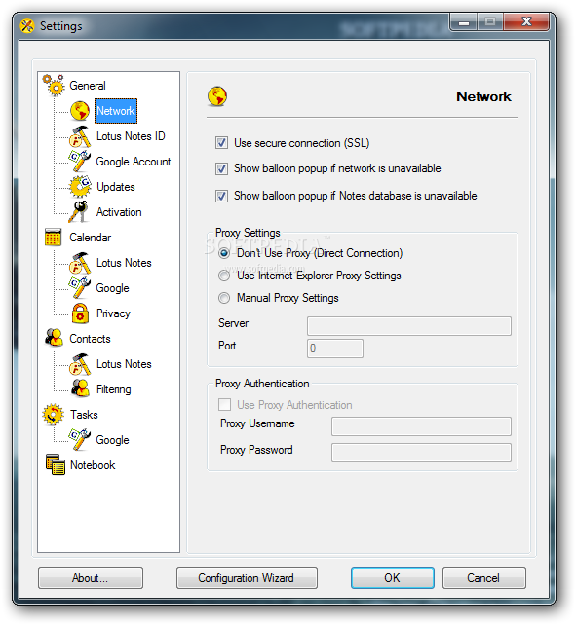The height and width of the screenshot is (625, 576).
Task: Click Calendar's Google tools icon
Action: (x=79, y=287)
